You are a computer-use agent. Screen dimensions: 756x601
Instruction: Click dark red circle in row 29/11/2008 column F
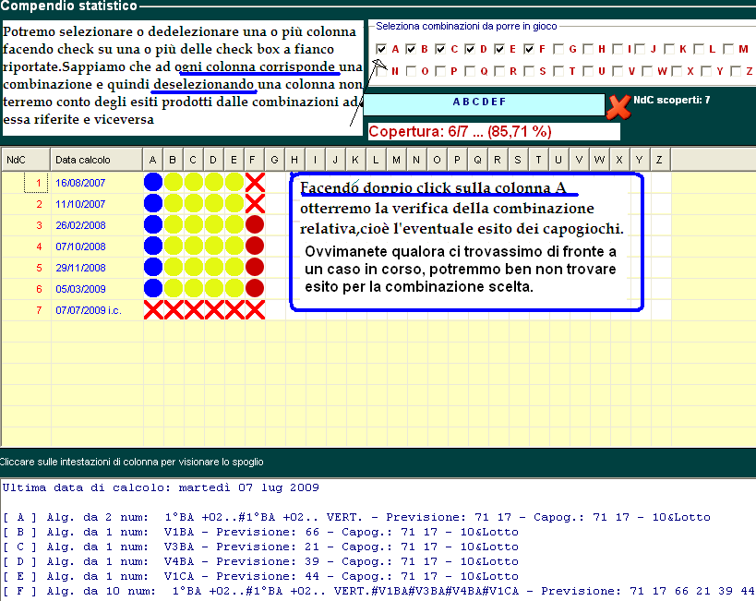pos(255,267)
